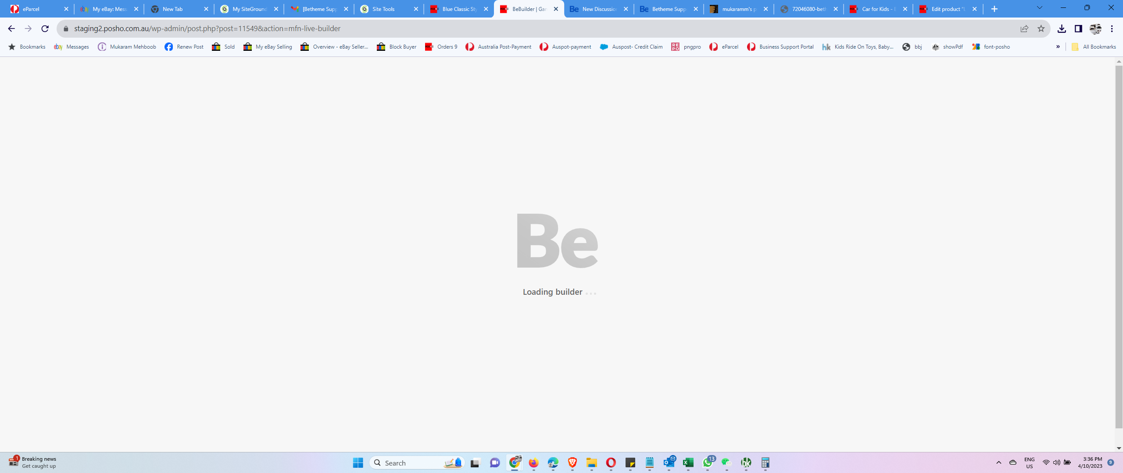Close the New Tab tab
The image size is (1123, 473).
tap(206, 9)
